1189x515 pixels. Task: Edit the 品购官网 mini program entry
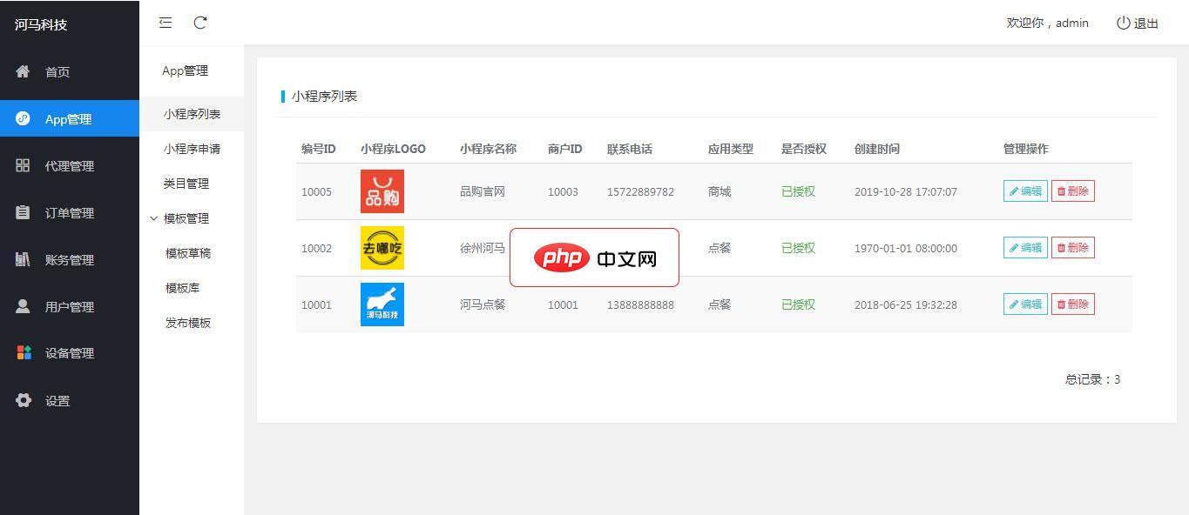pos(1024,191)
